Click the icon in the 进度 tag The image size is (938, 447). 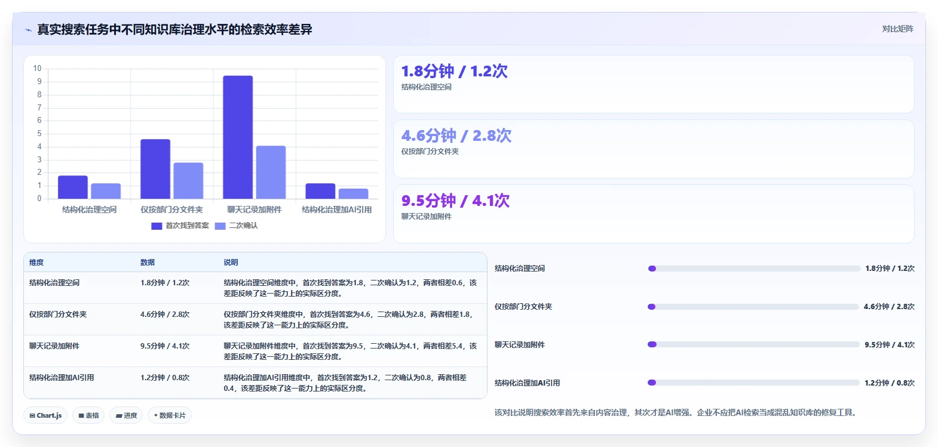click(x=119, y=415)
